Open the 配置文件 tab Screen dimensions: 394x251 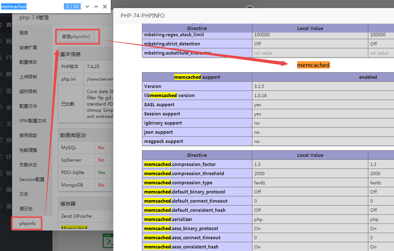click(x=28, y=106)
